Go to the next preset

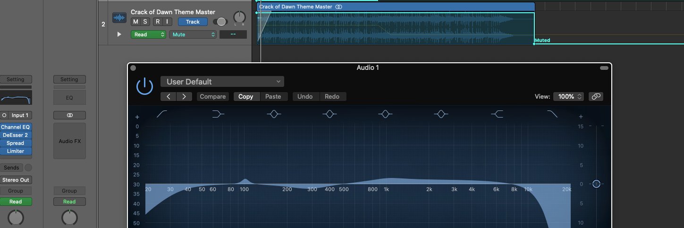[184, 96]
